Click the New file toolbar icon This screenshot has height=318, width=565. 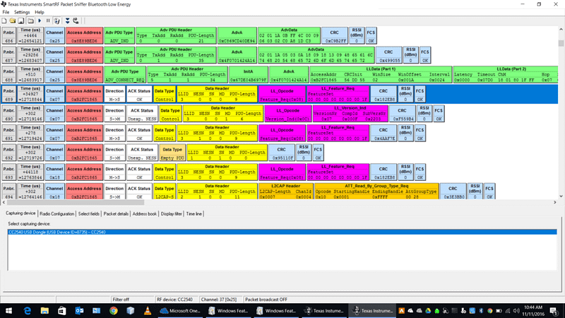4,21
